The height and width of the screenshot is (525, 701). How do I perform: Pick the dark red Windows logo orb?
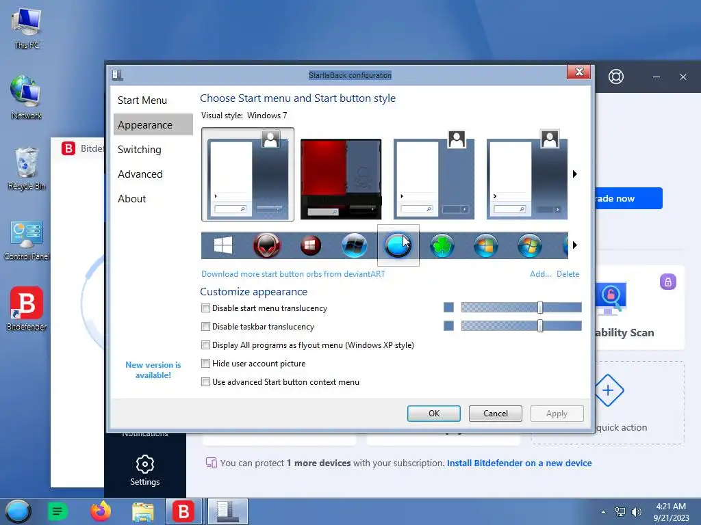[311, 245]
